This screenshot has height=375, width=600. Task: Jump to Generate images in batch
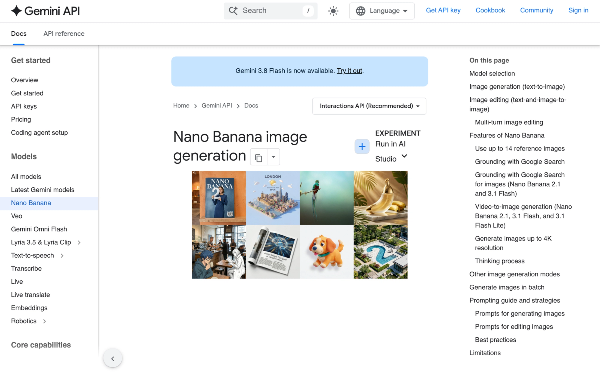pos(507,287)
